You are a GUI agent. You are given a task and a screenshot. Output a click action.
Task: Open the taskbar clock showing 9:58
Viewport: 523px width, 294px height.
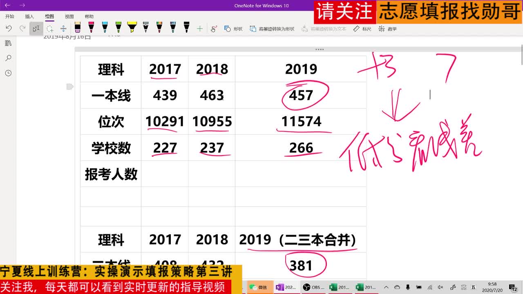pyautogui.click(x=492, y=287)
